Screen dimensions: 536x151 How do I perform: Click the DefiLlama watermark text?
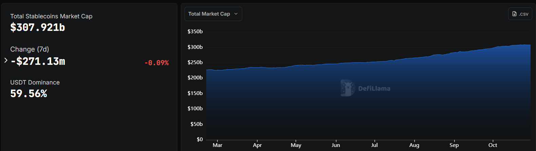click(x=374, y=89)
